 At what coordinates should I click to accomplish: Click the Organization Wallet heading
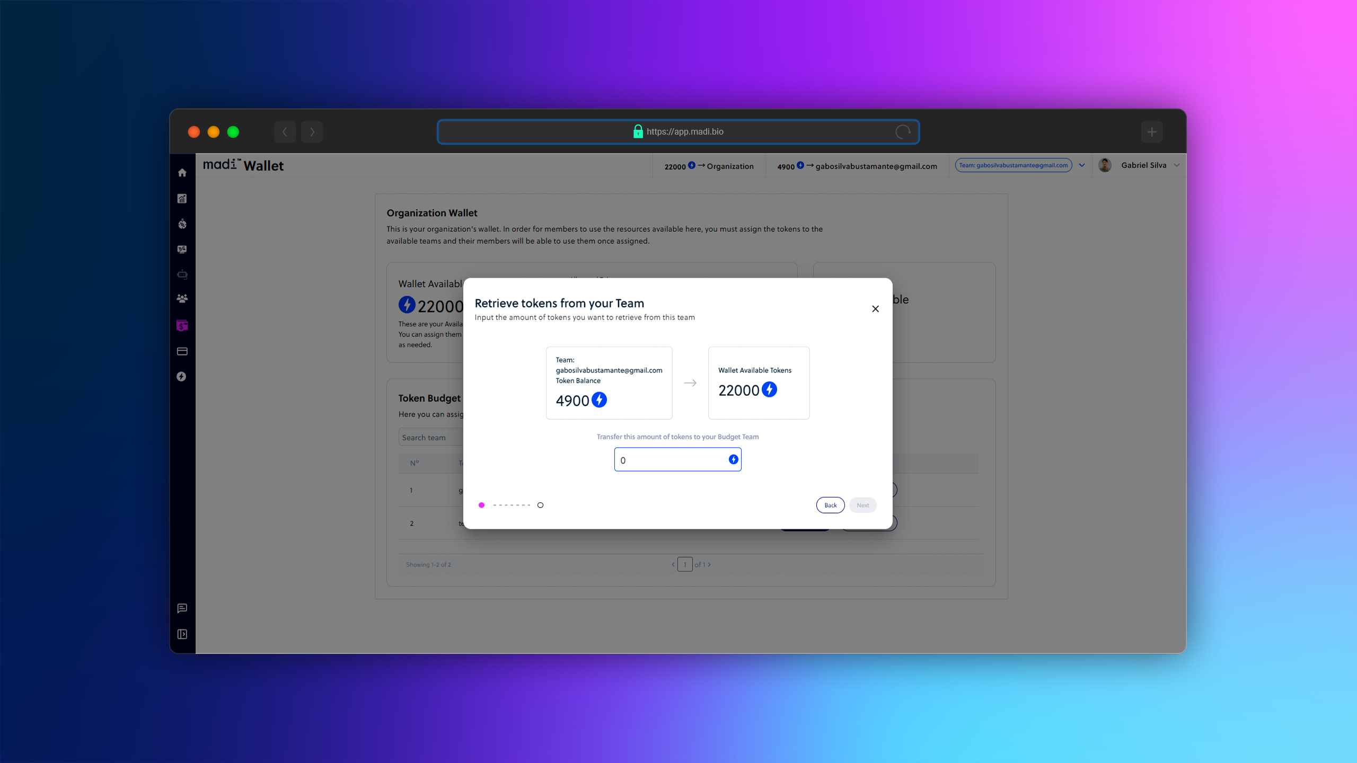click(x=431, y=213)
